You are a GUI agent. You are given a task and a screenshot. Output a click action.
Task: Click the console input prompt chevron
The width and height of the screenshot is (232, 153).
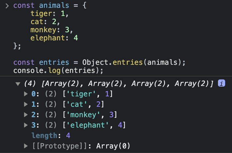7,6
